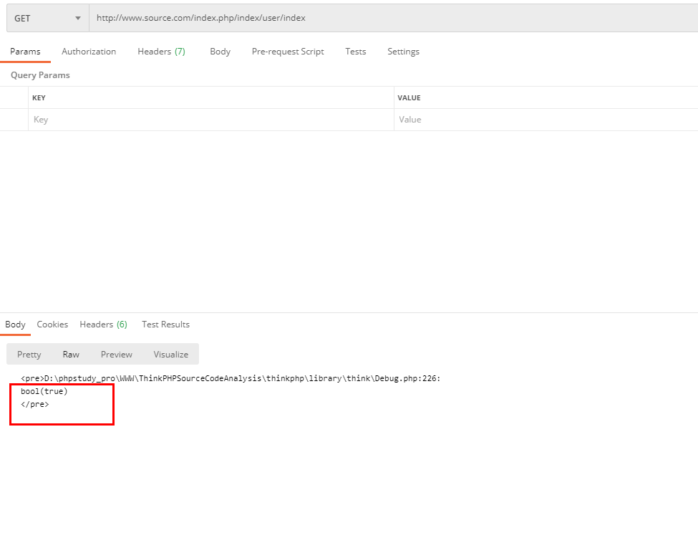Click the query param Key field
This screenshot has width=698, height=543.
tap(211, 120)
